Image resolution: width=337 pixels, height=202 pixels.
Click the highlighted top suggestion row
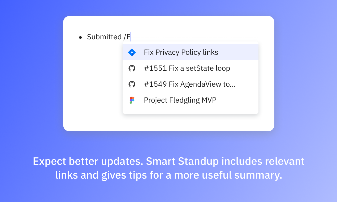click(190, 52)
